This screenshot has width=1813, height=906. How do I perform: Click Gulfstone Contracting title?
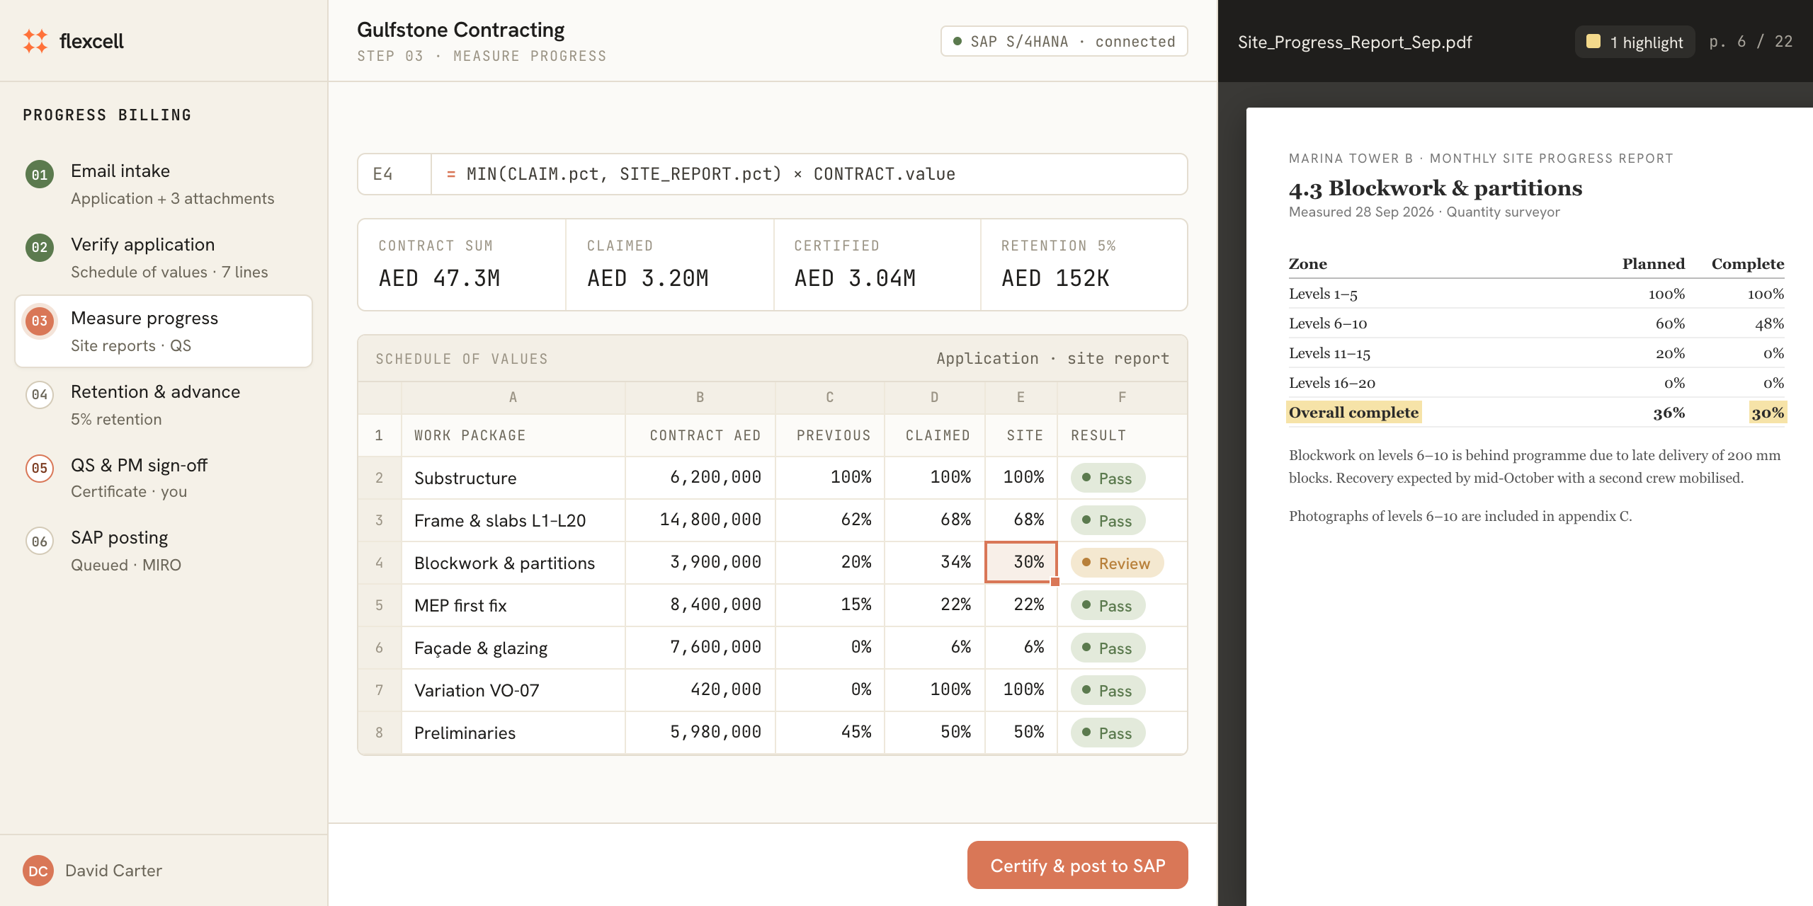click(460, 30)
